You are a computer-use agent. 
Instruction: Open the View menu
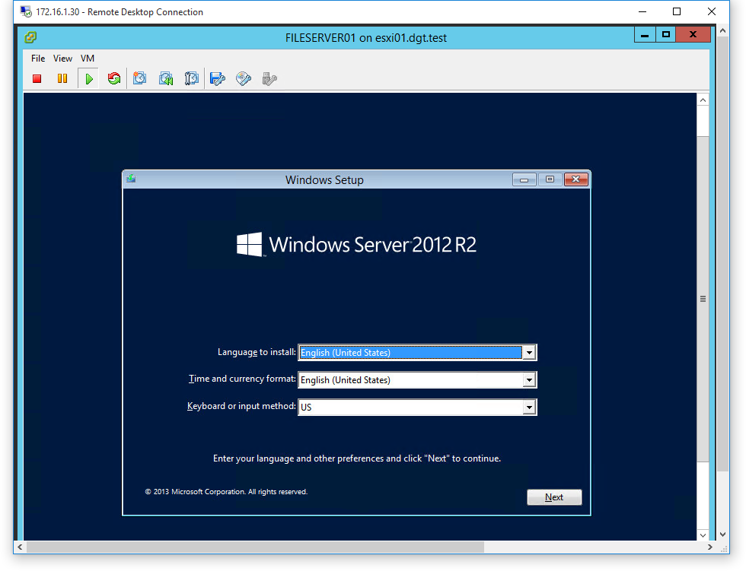point(62,59)
